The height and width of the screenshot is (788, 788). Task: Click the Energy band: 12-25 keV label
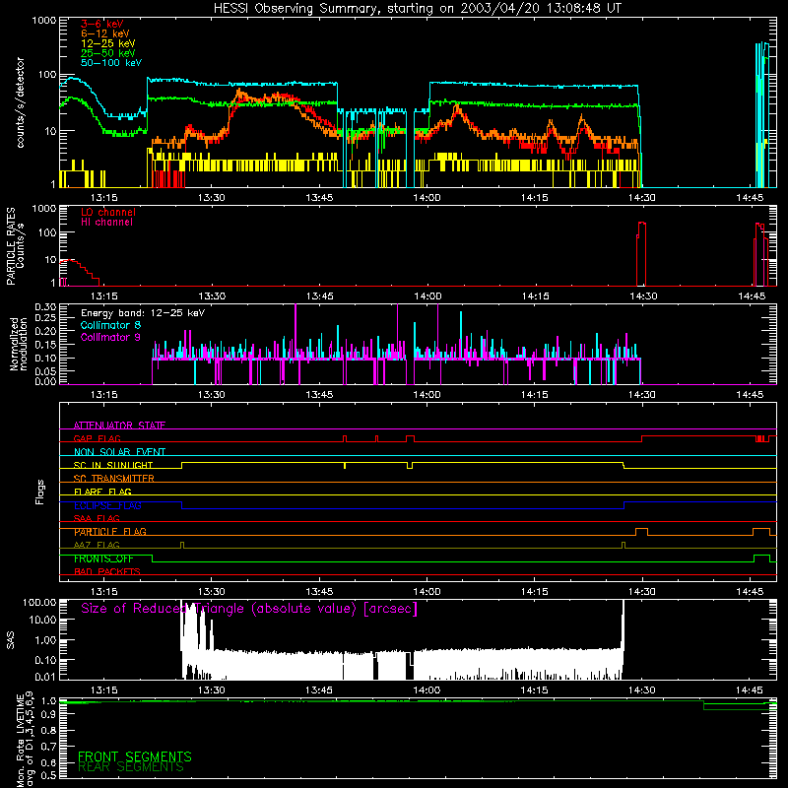[143, 313]
